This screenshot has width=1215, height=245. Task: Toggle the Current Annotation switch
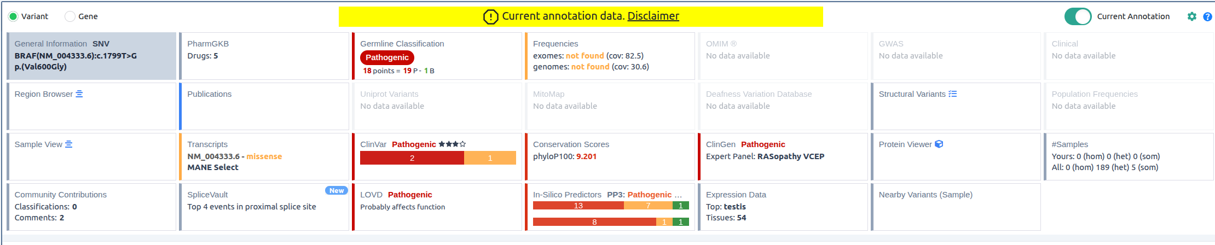point(1078,16)
